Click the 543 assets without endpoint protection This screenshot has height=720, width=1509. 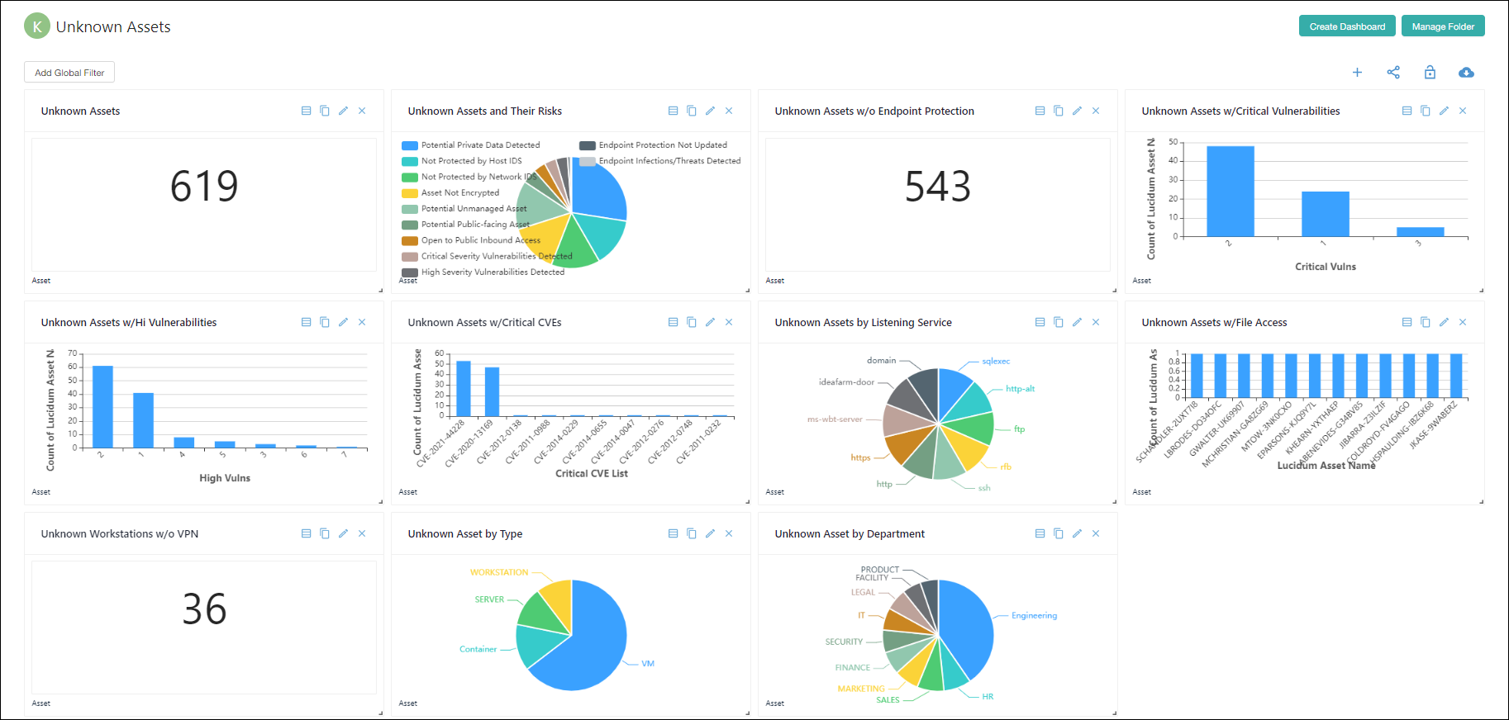click(x=938, y=186)
